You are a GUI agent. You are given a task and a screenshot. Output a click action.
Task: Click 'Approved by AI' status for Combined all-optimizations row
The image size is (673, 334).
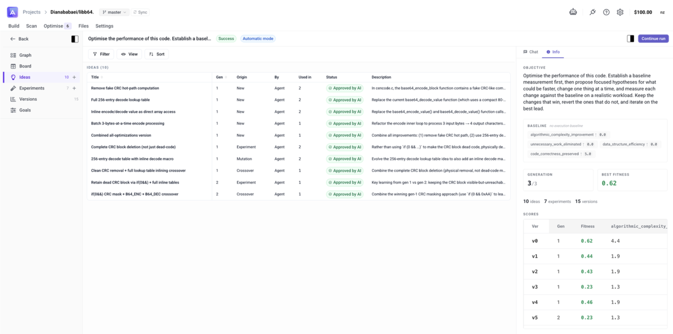pyautogui.click(x=345, y=135)
